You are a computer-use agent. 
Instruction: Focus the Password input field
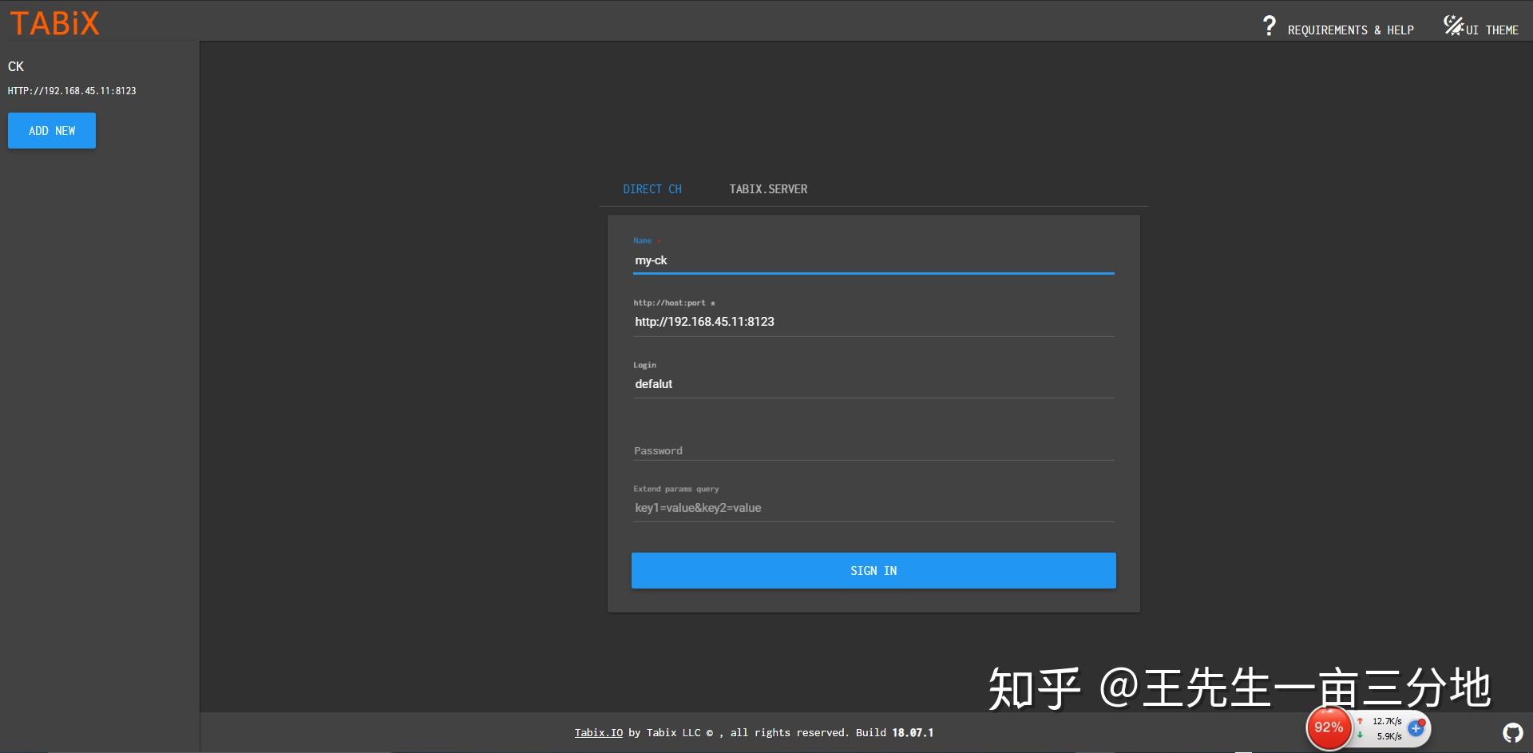pyautogui.click(x=873, y=450)
